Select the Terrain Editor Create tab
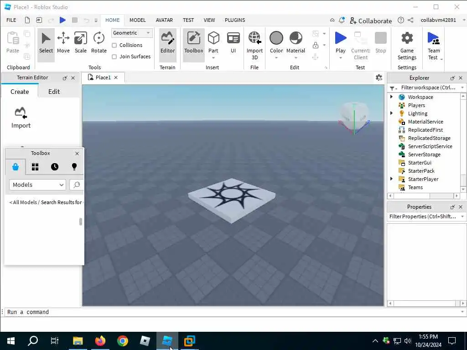467x350 pixels. tap(20, 91)
